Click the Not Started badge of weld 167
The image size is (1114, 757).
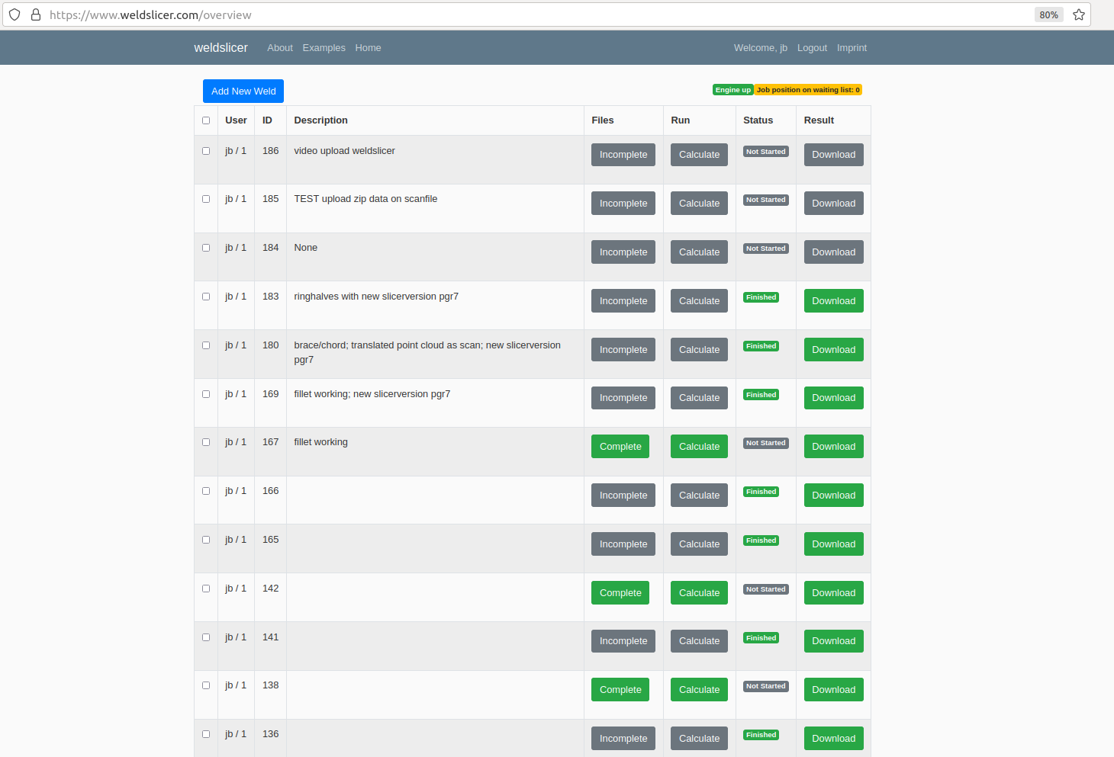click(x=765, y=443)
